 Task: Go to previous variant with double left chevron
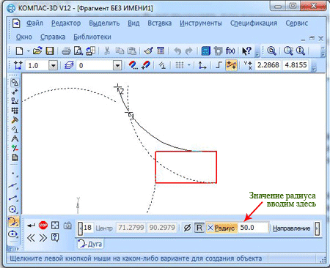31,238
